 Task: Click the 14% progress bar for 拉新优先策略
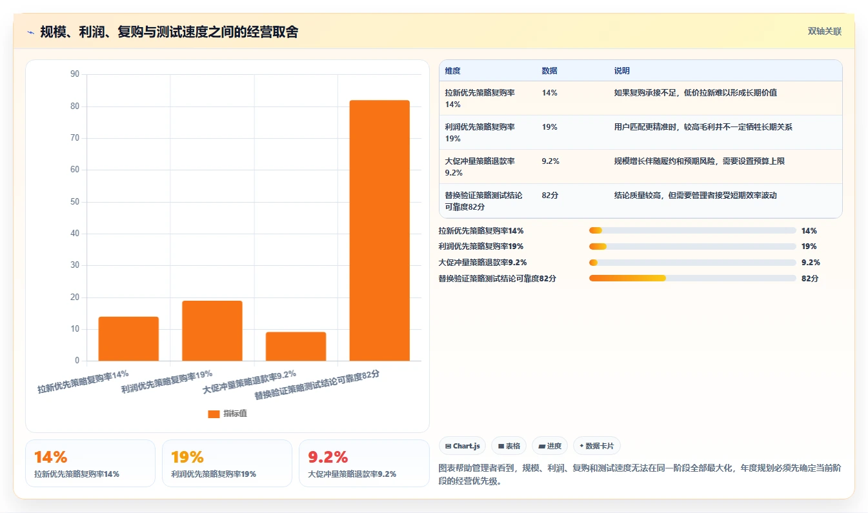pyautogui.click(x=692, y=230)
